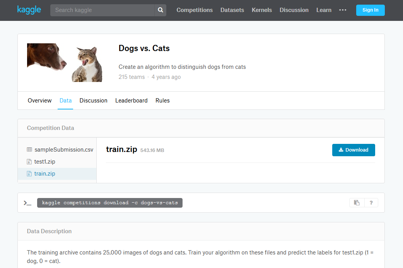Viewport: 403px width, 268px height.
Task: Click the Competition Data heading
Action: [50, 128]
